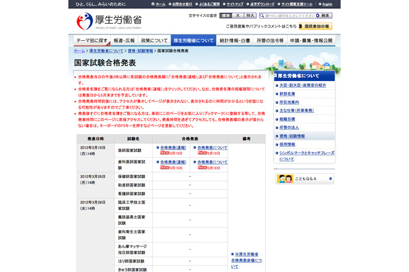Click the 厚生労働省について breadcrumb link
409x272 pixels.
click(x=106, y=51)
